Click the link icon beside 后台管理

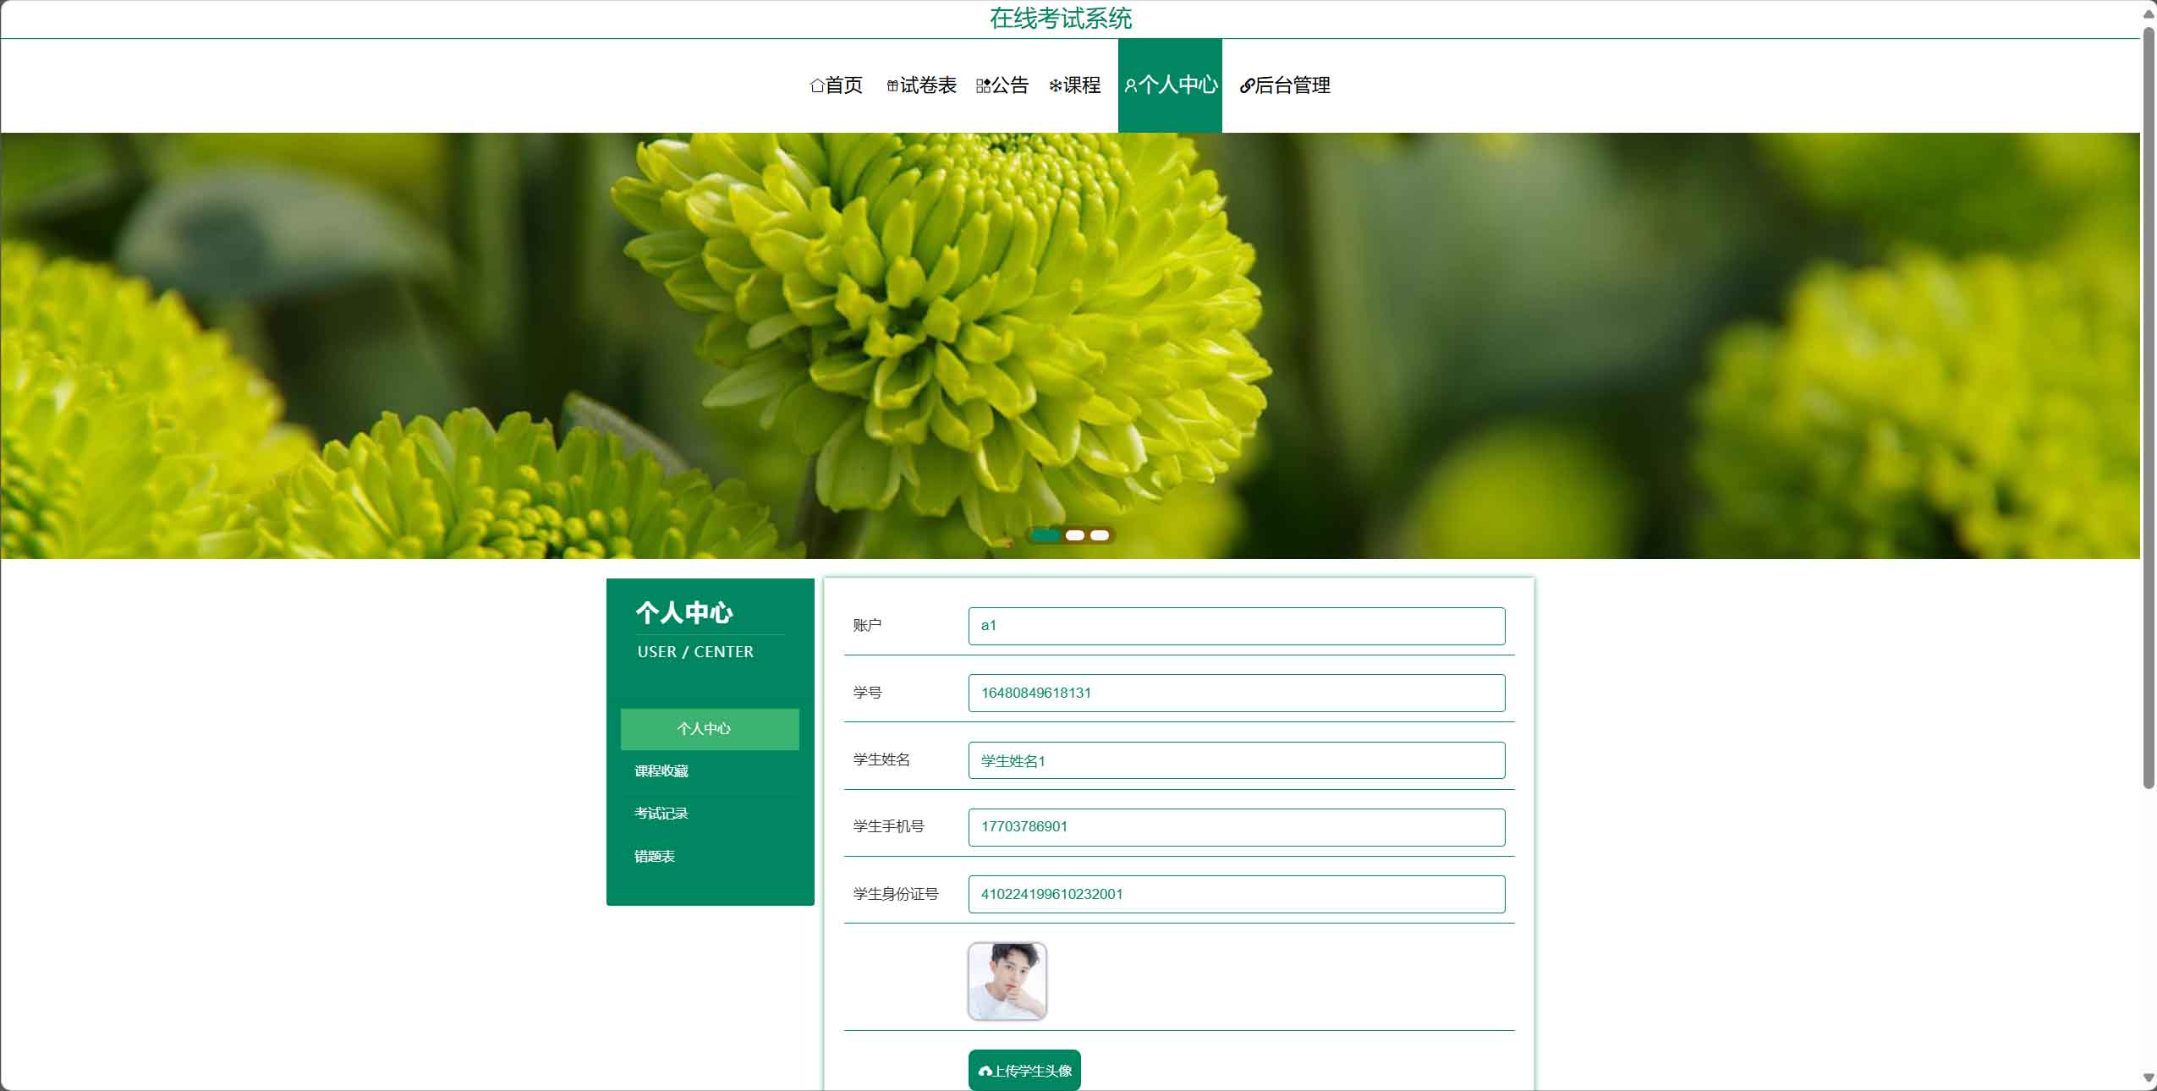tap(1247, 85)
